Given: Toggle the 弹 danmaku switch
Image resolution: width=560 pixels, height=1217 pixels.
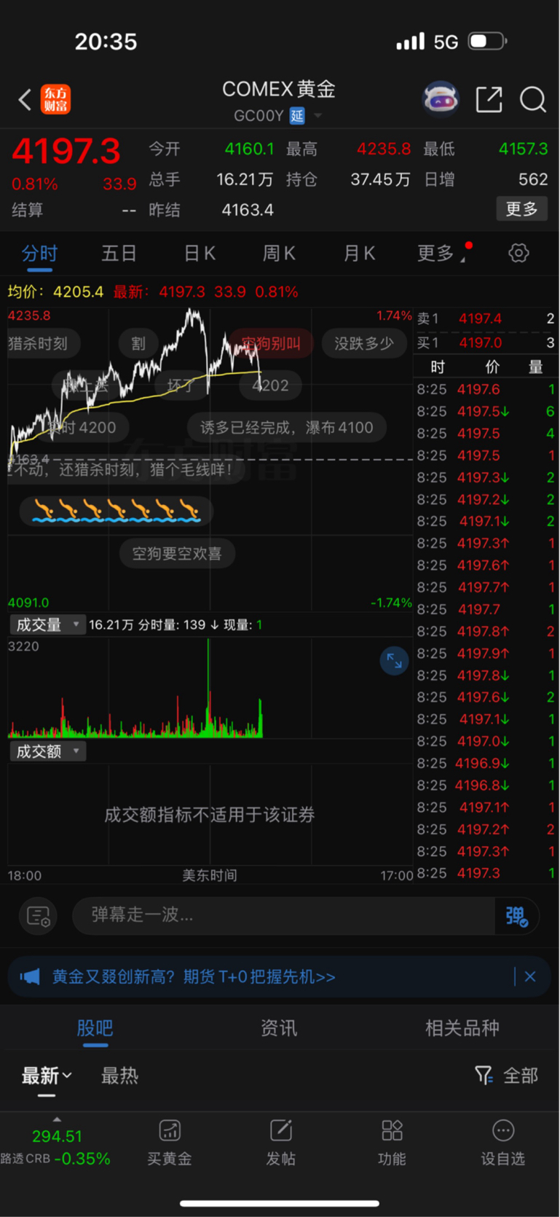Looking at the screenshot, I should click(x=516, y=915).
